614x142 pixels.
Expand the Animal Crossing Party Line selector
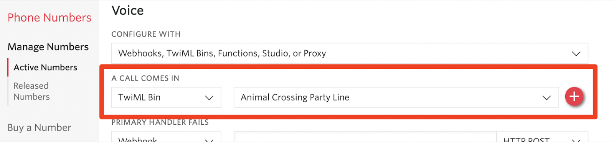point(396,97)
